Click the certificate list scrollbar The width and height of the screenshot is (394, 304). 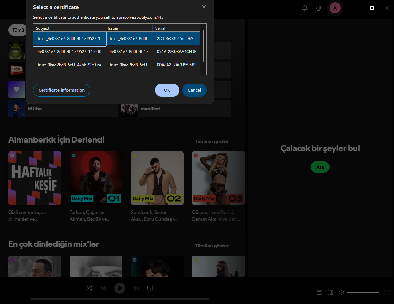click(x=203, y=46)
